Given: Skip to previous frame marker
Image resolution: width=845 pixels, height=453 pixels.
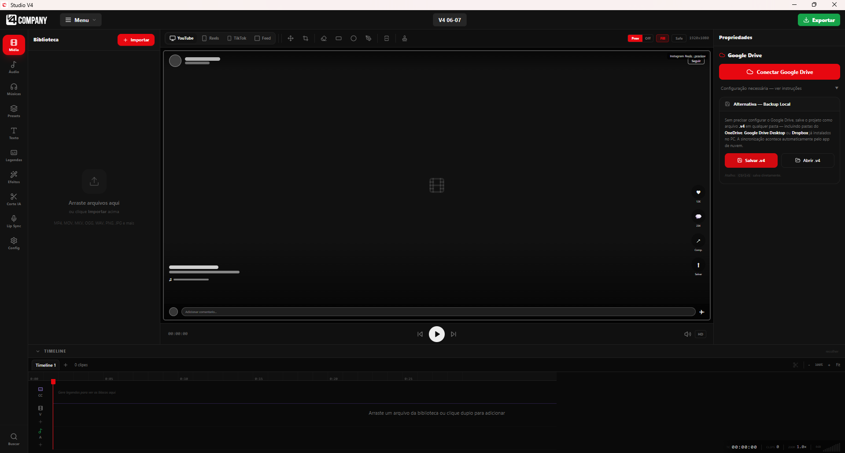Looking at the screenshot, I should [420, 334].
